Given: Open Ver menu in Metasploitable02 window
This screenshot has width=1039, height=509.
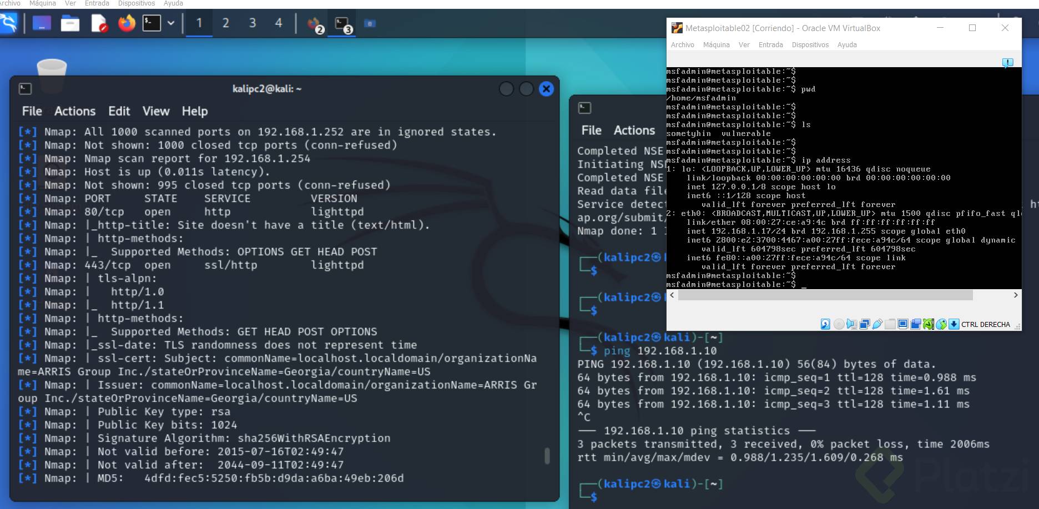Looking at the screenshot, I should (744, 45).
